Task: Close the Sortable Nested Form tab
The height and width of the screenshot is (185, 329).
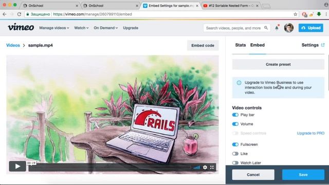Action: tap(257, 6)
